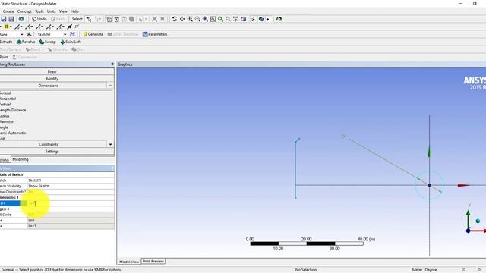486x273 pixels.
Task: Click the Zoom in/out magnifier tool
Action: pos(190,19)
